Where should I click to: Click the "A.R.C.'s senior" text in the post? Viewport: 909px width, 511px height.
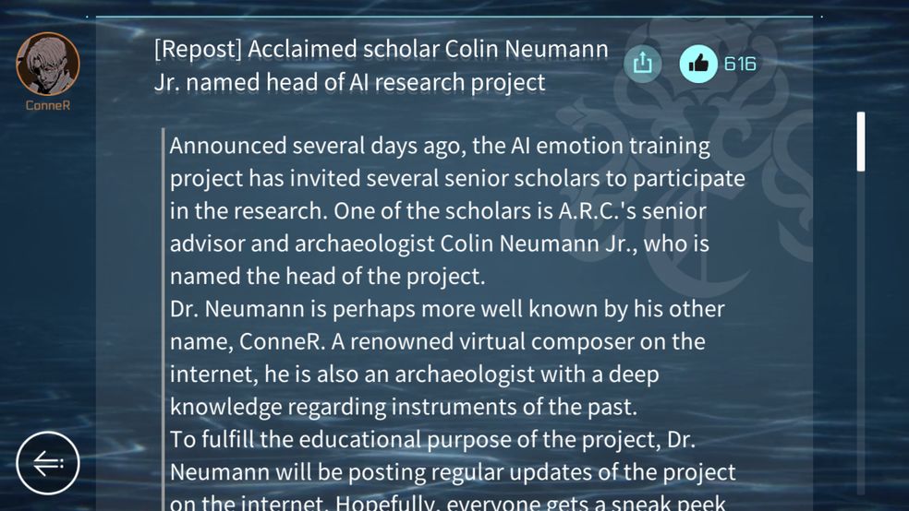coord(633,210)
